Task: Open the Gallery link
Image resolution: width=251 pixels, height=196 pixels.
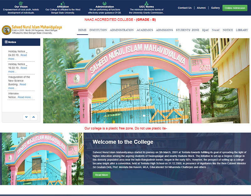Action: tap(215, 8)
